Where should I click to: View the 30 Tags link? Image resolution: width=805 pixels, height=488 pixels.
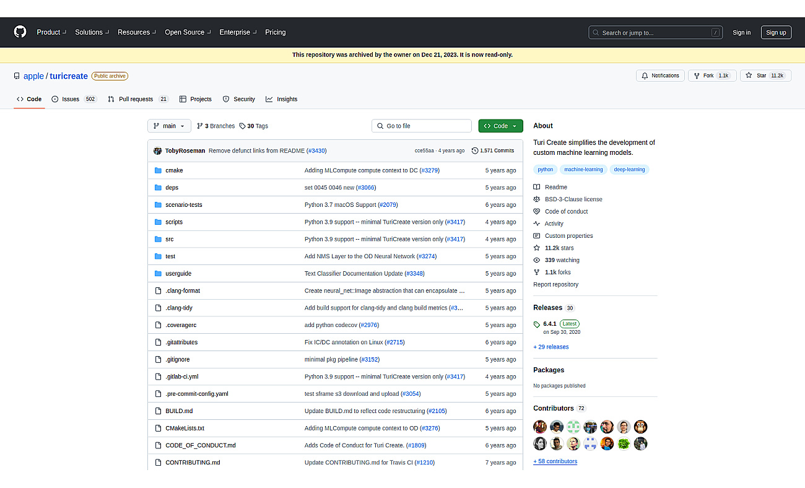point(254,126)
